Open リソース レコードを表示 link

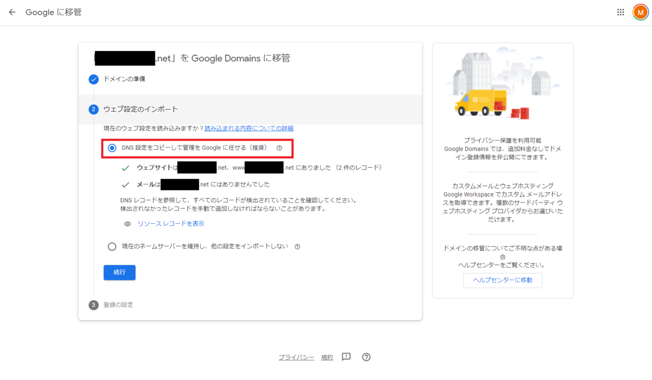(x=171, y=224)
